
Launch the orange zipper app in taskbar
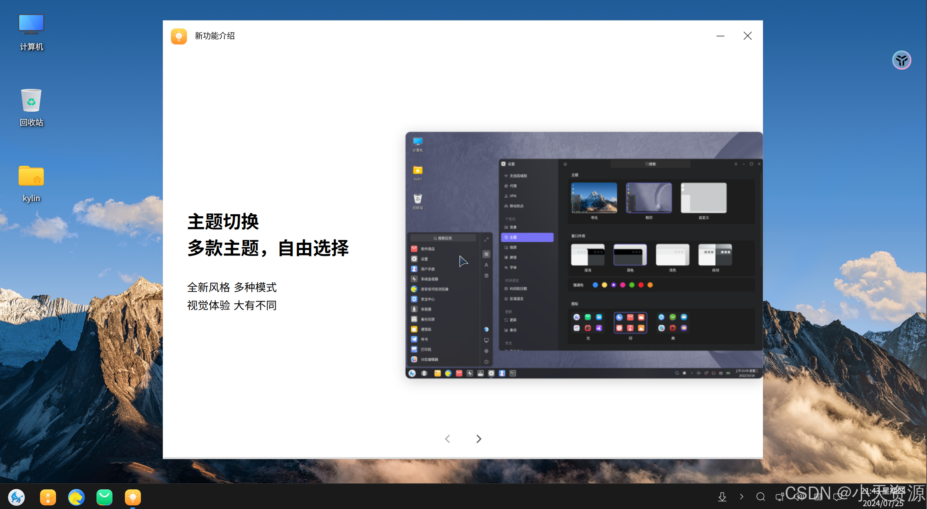point(48,497)
